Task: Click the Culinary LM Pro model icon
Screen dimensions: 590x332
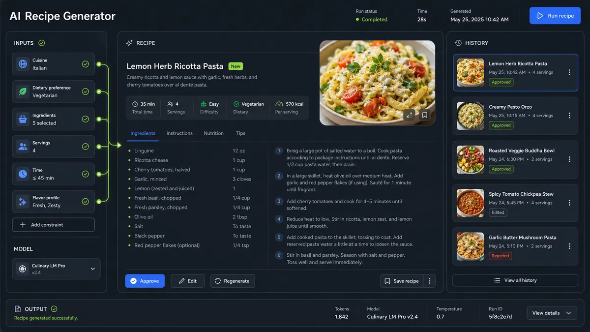Action: 22,269
